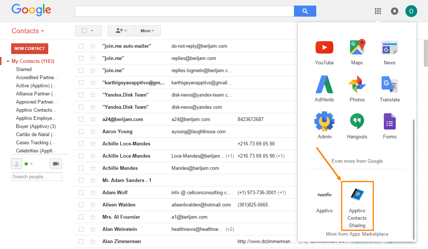
Task: Open the More dropdown in the toolbar
Action: click(x=147, y=31)
